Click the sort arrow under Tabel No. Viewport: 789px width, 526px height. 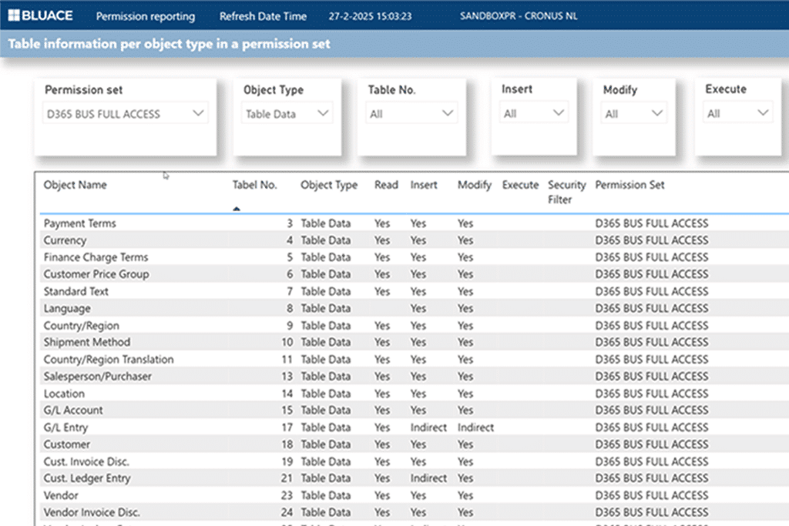(x=237, y=208)
